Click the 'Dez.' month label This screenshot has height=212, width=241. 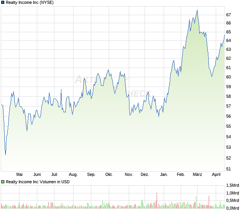(145, 175)
